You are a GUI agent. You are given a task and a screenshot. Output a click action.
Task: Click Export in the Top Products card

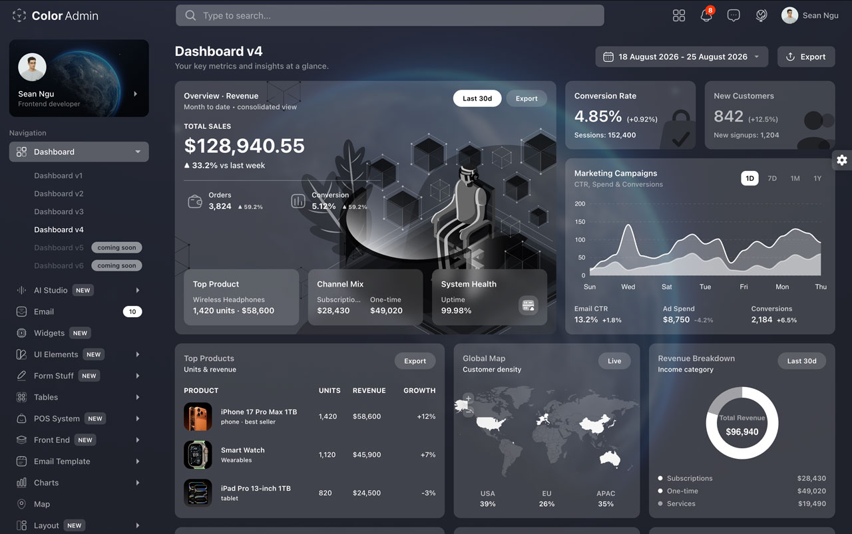tap(415, 361)
